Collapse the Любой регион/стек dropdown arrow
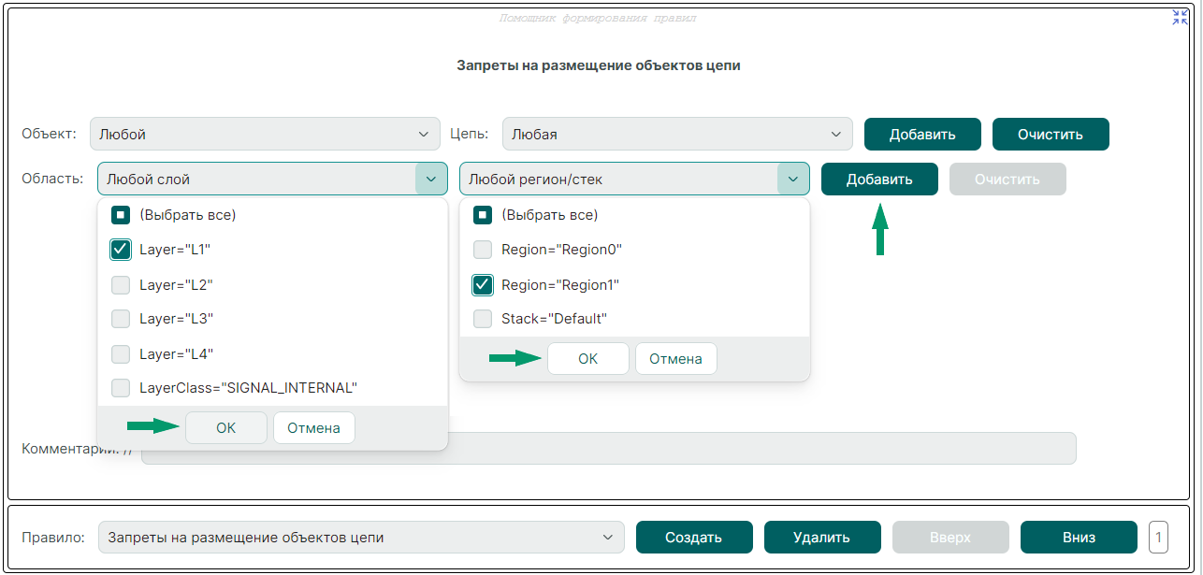1203x575 pixels. click(x=792, y=179)
